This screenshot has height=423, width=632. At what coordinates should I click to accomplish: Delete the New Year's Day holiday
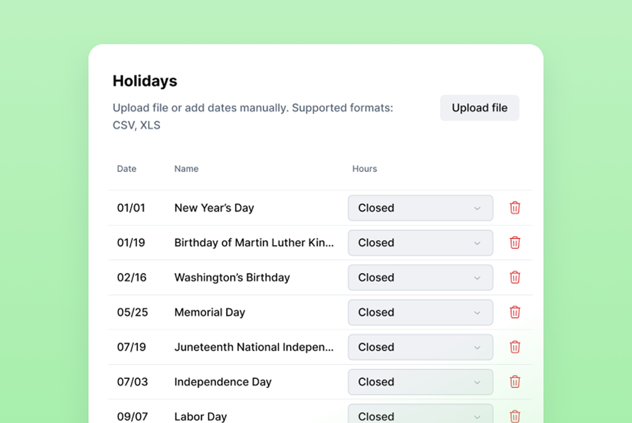click(515, 208)
